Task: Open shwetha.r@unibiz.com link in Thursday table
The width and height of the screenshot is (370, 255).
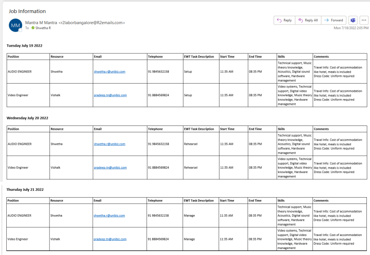Action: click(109, 215)
